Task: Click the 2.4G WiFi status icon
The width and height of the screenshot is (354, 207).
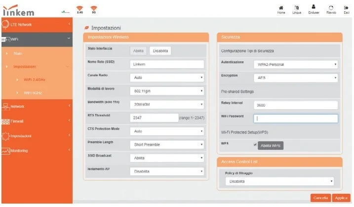Action: (79, 9)
